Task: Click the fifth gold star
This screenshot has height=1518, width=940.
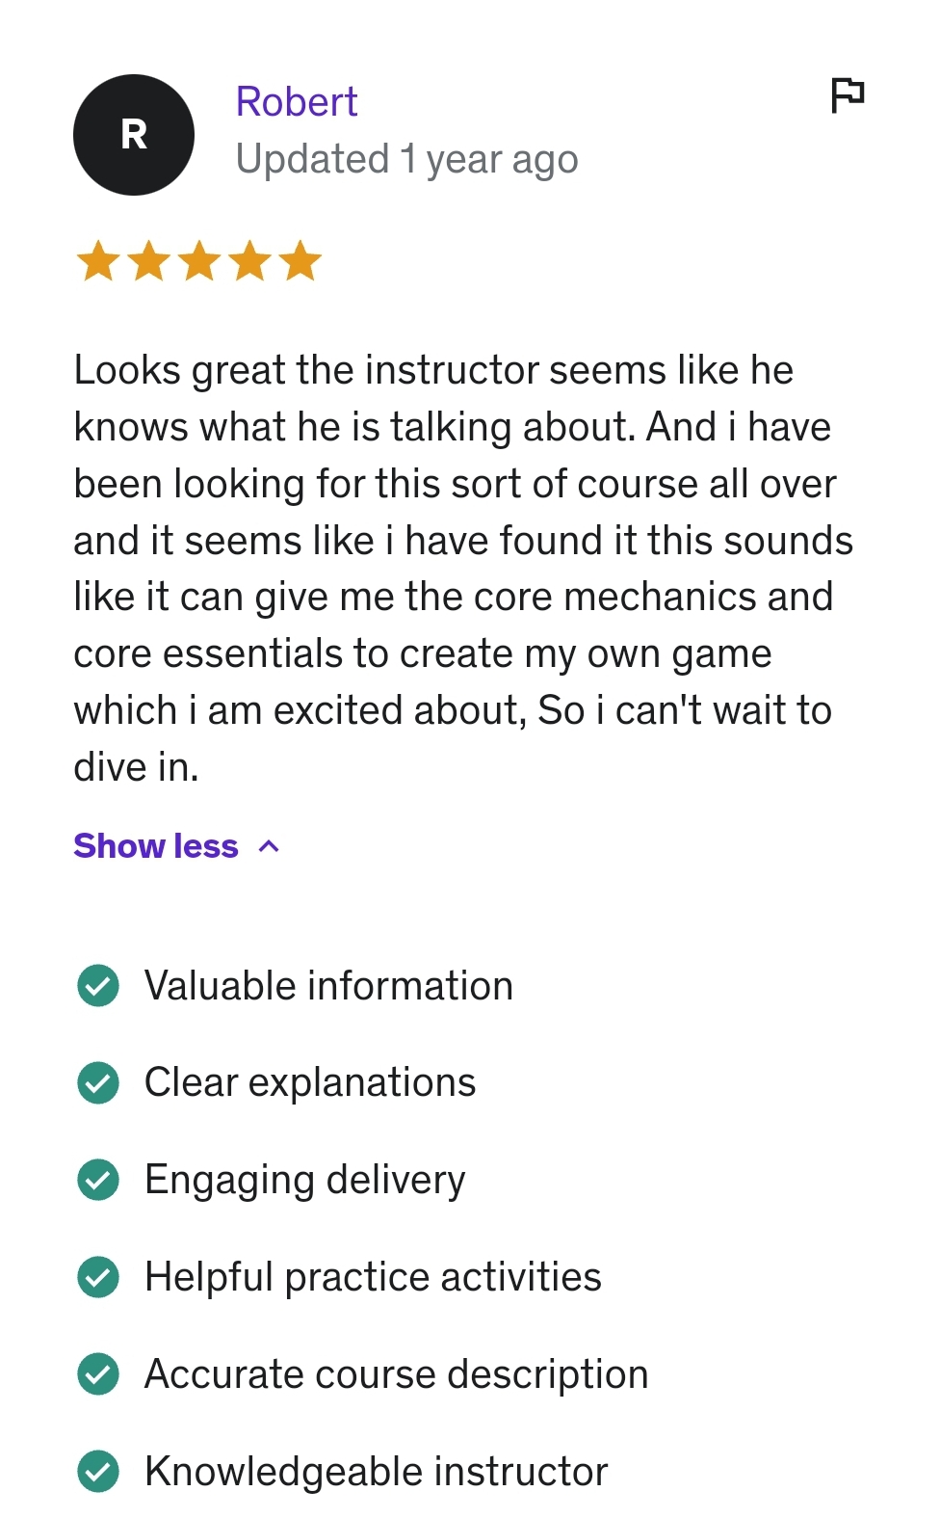Action: click(300, 261)
